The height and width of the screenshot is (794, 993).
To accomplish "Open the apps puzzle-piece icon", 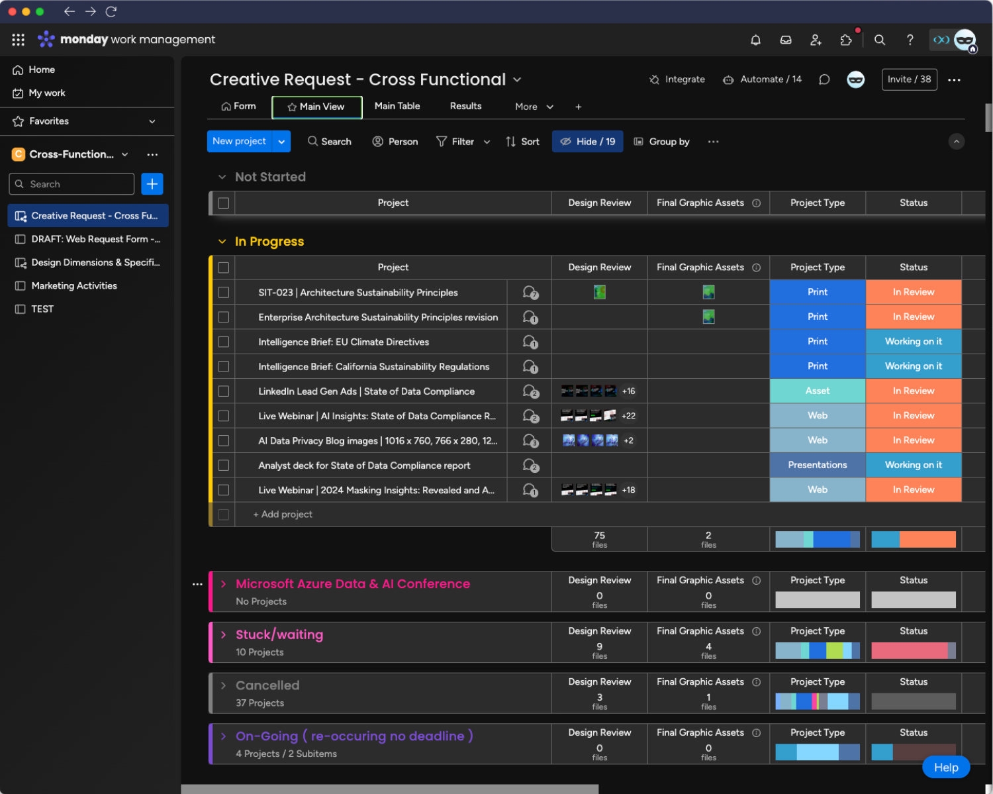I will coord(846,40).
